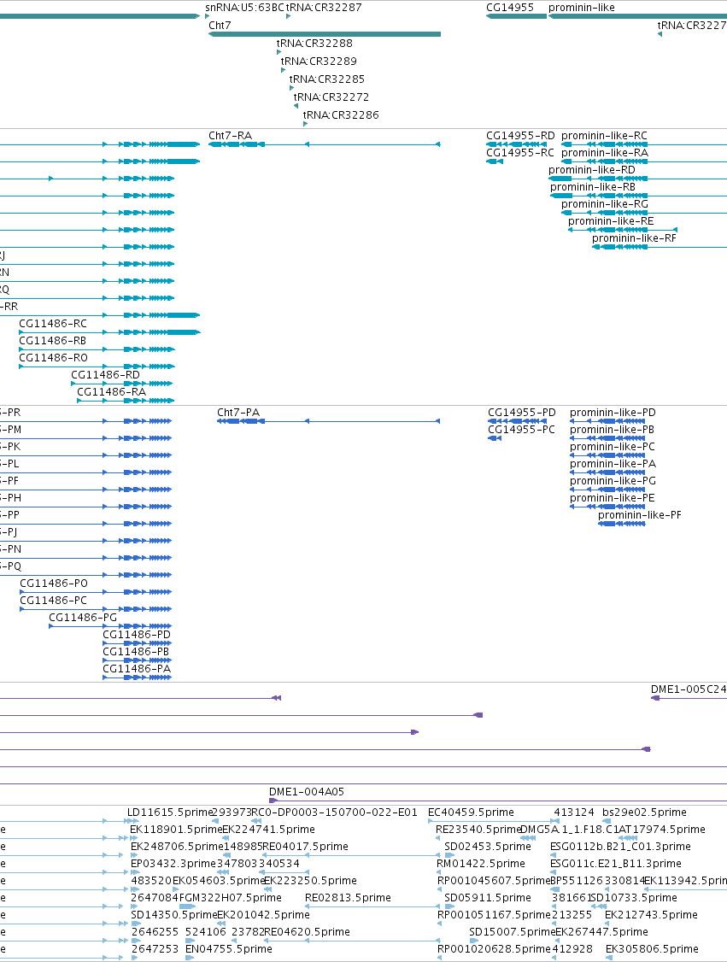Image resolution: width=727 pixels, height=962 pixels.
Task: Select CG14955-RC transcript label
Action: click(520, 153)
